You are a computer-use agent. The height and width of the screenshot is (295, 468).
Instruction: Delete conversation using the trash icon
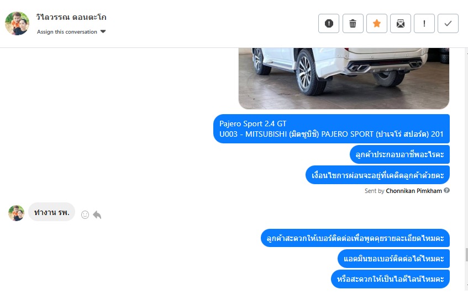(353, 23)
